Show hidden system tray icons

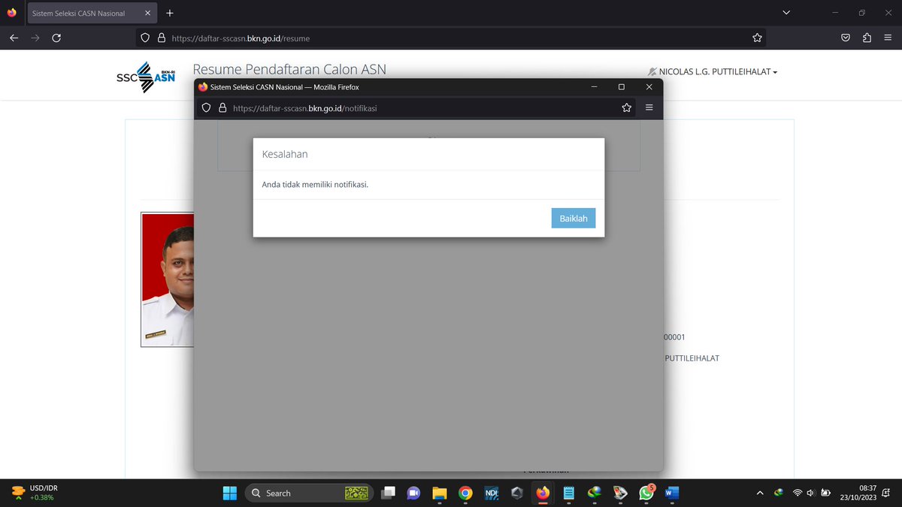(x=759, y=493)
